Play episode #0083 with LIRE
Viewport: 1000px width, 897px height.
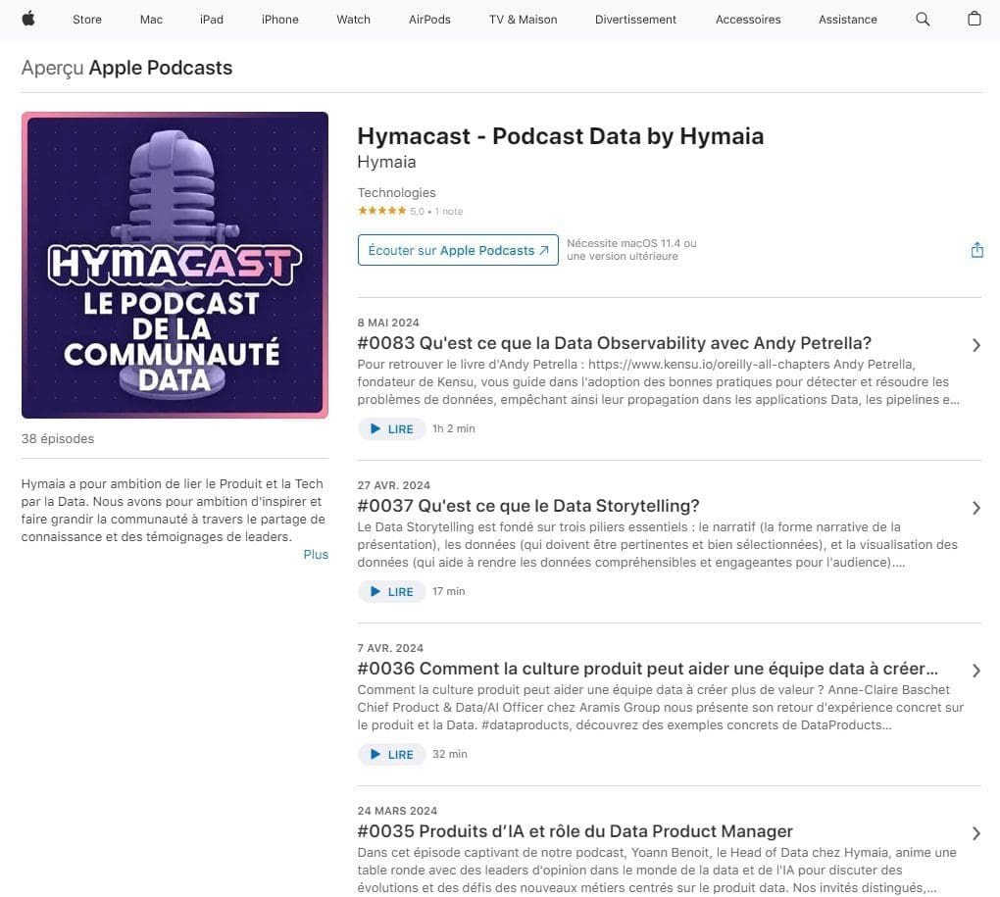pos(391,429)
